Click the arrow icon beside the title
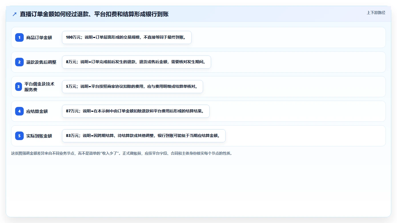 click(15, 14)
